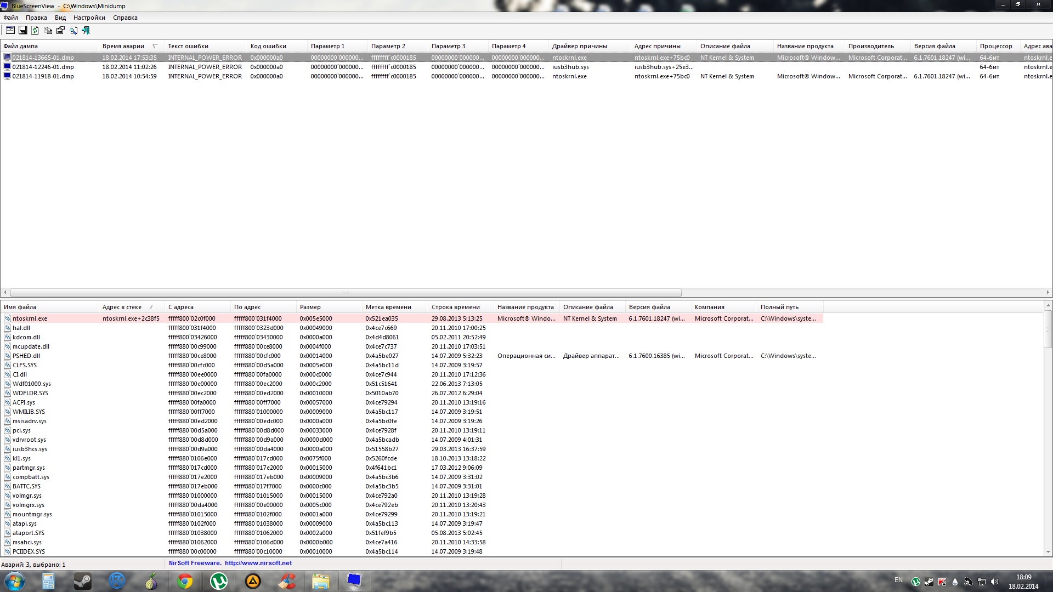Open the Steam taskbar icon
This screenshot has width=1053, height=592.
(82, 581)
